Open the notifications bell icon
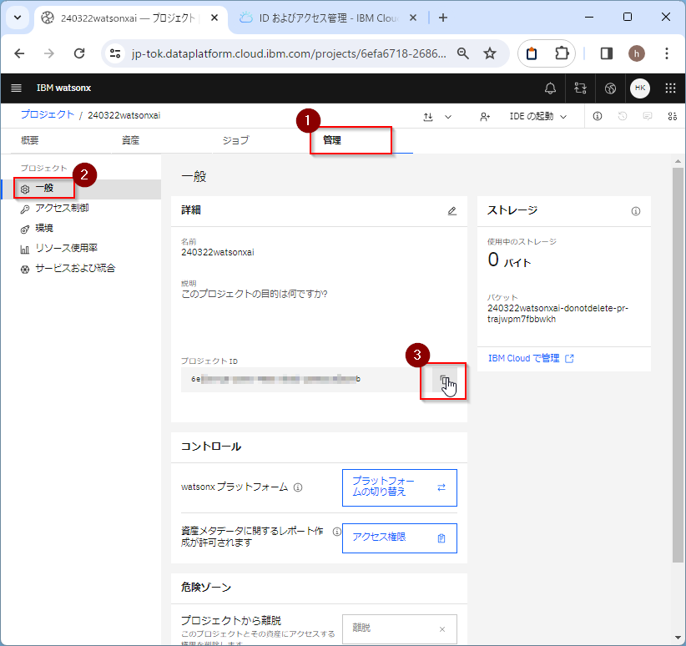 [550, 88]
